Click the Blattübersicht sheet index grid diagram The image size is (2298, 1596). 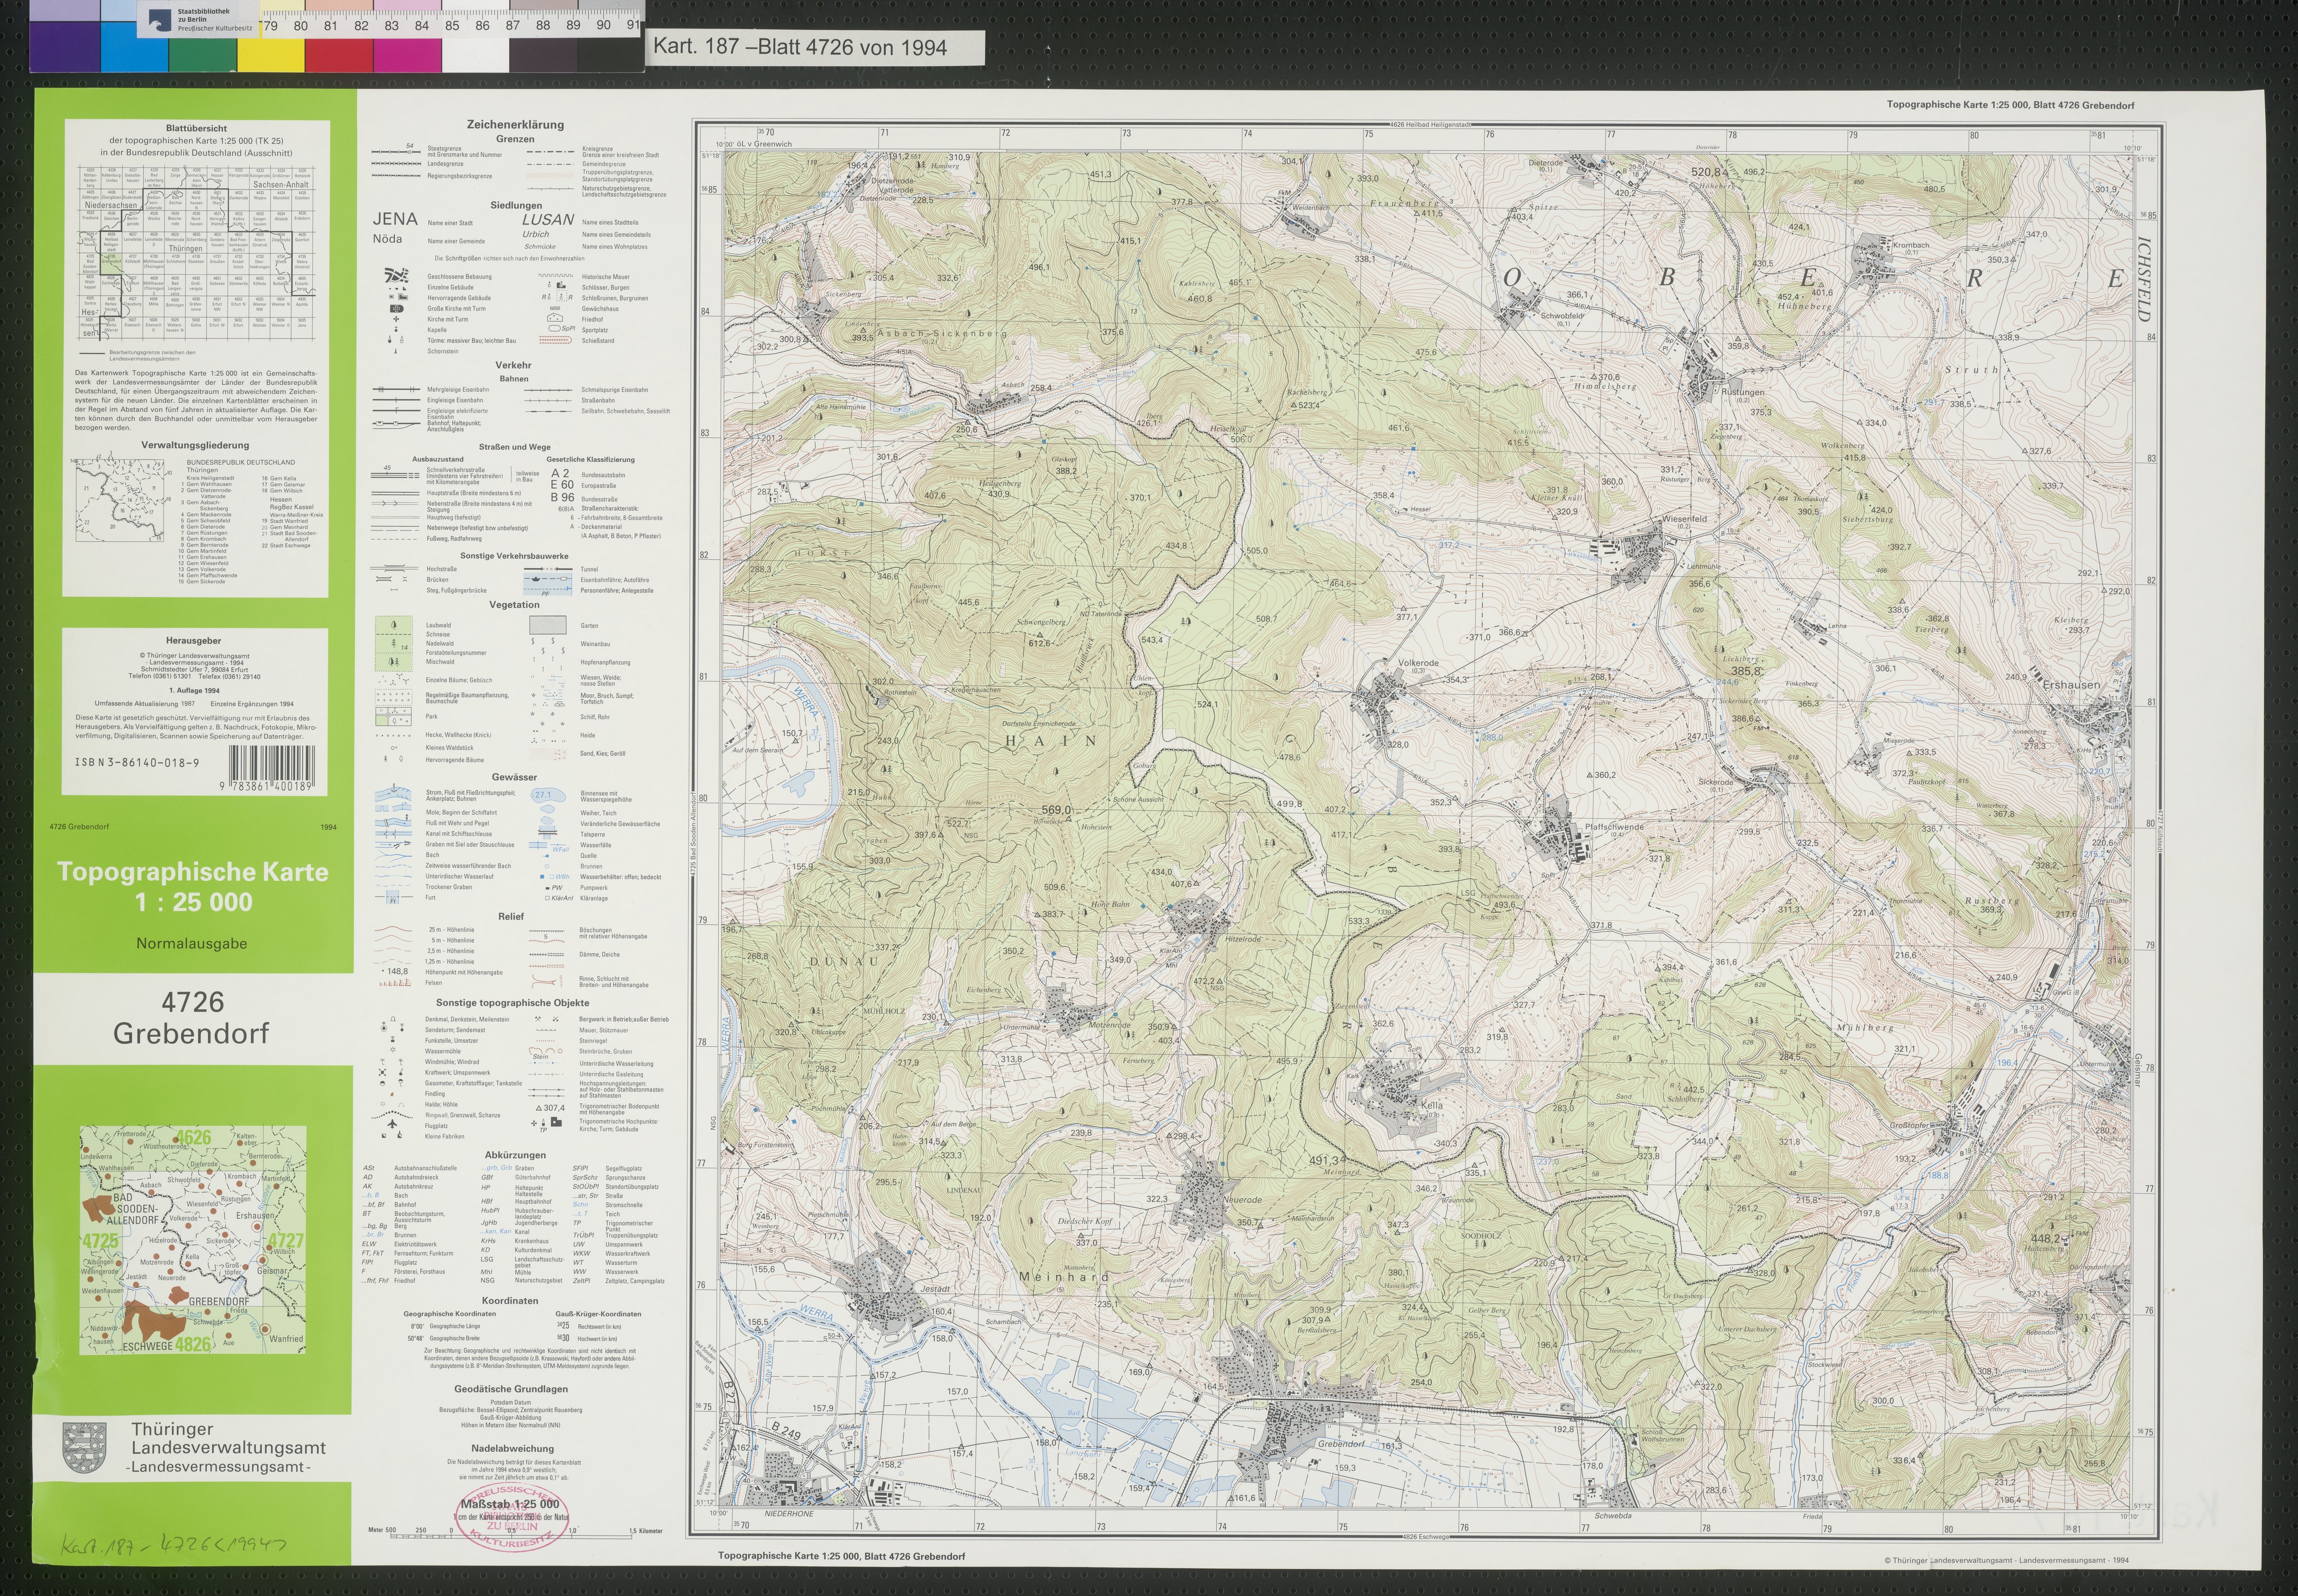pyautogui.click(x=196, y=254)
